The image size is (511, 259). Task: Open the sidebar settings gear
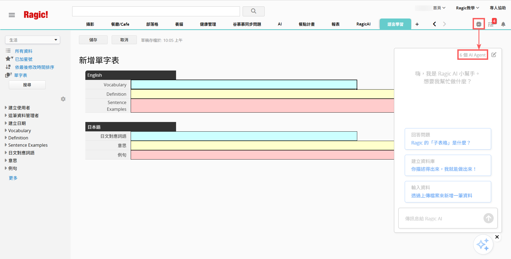tap(63, 99)
